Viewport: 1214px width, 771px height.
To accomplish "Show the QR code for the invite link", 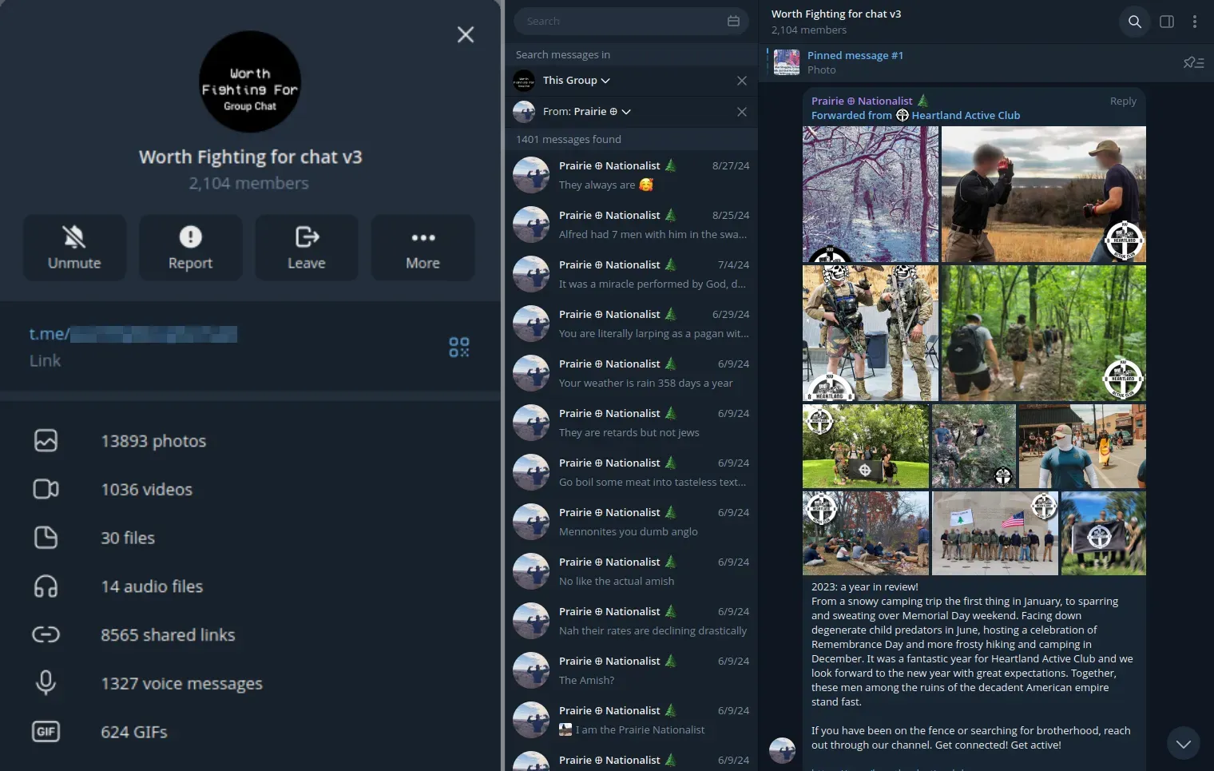I will (x=458, y=348).
